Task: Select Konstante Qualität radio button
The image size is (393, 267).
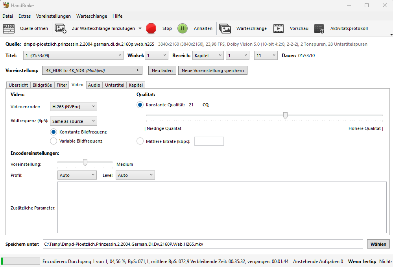Action: (140, 105)
